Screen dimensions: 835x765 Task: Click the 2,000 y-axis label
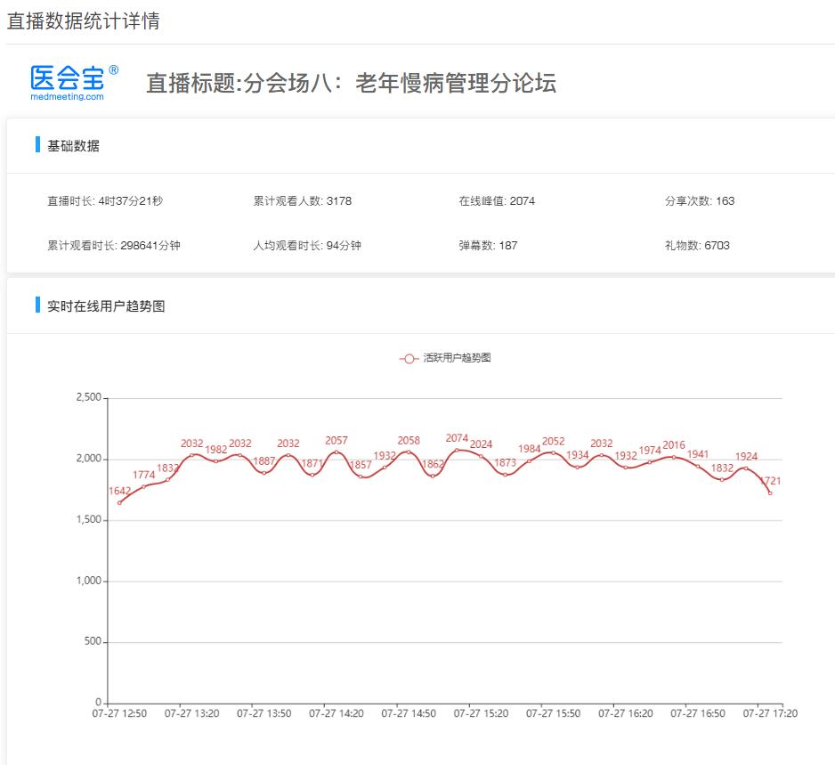pyautogui.click(x=88, y=459)
